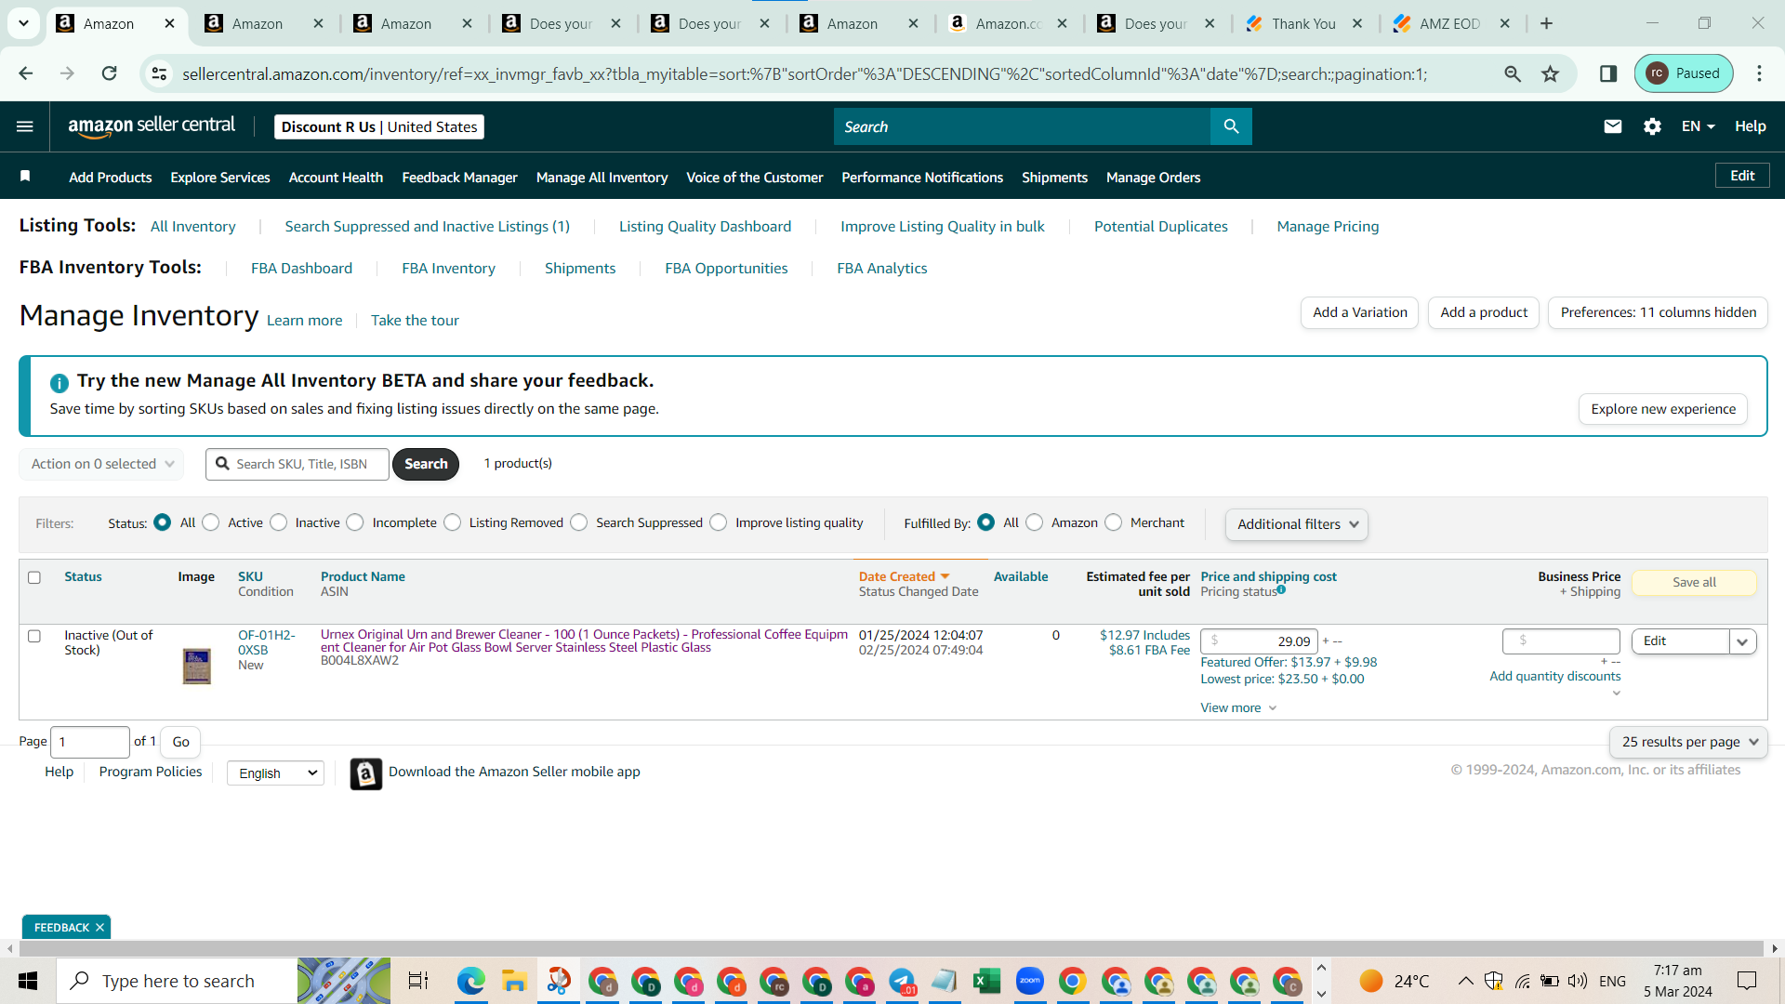This screenshot has height=1004, width=1785.
Task: Expand Add quantity discounts
Action: point(1554,677)
